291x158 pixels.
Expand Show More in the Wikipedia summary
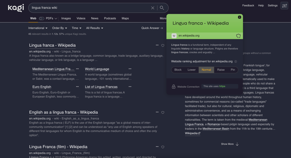pyautogui.click(x=229, y=144)
